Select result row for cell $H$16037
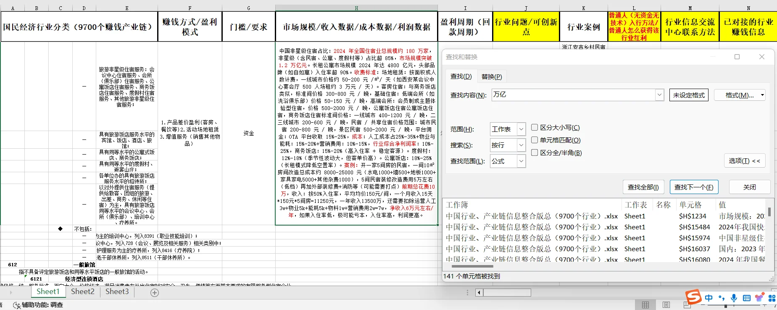Screen dimensions: 777x310 tap(605, 249)
